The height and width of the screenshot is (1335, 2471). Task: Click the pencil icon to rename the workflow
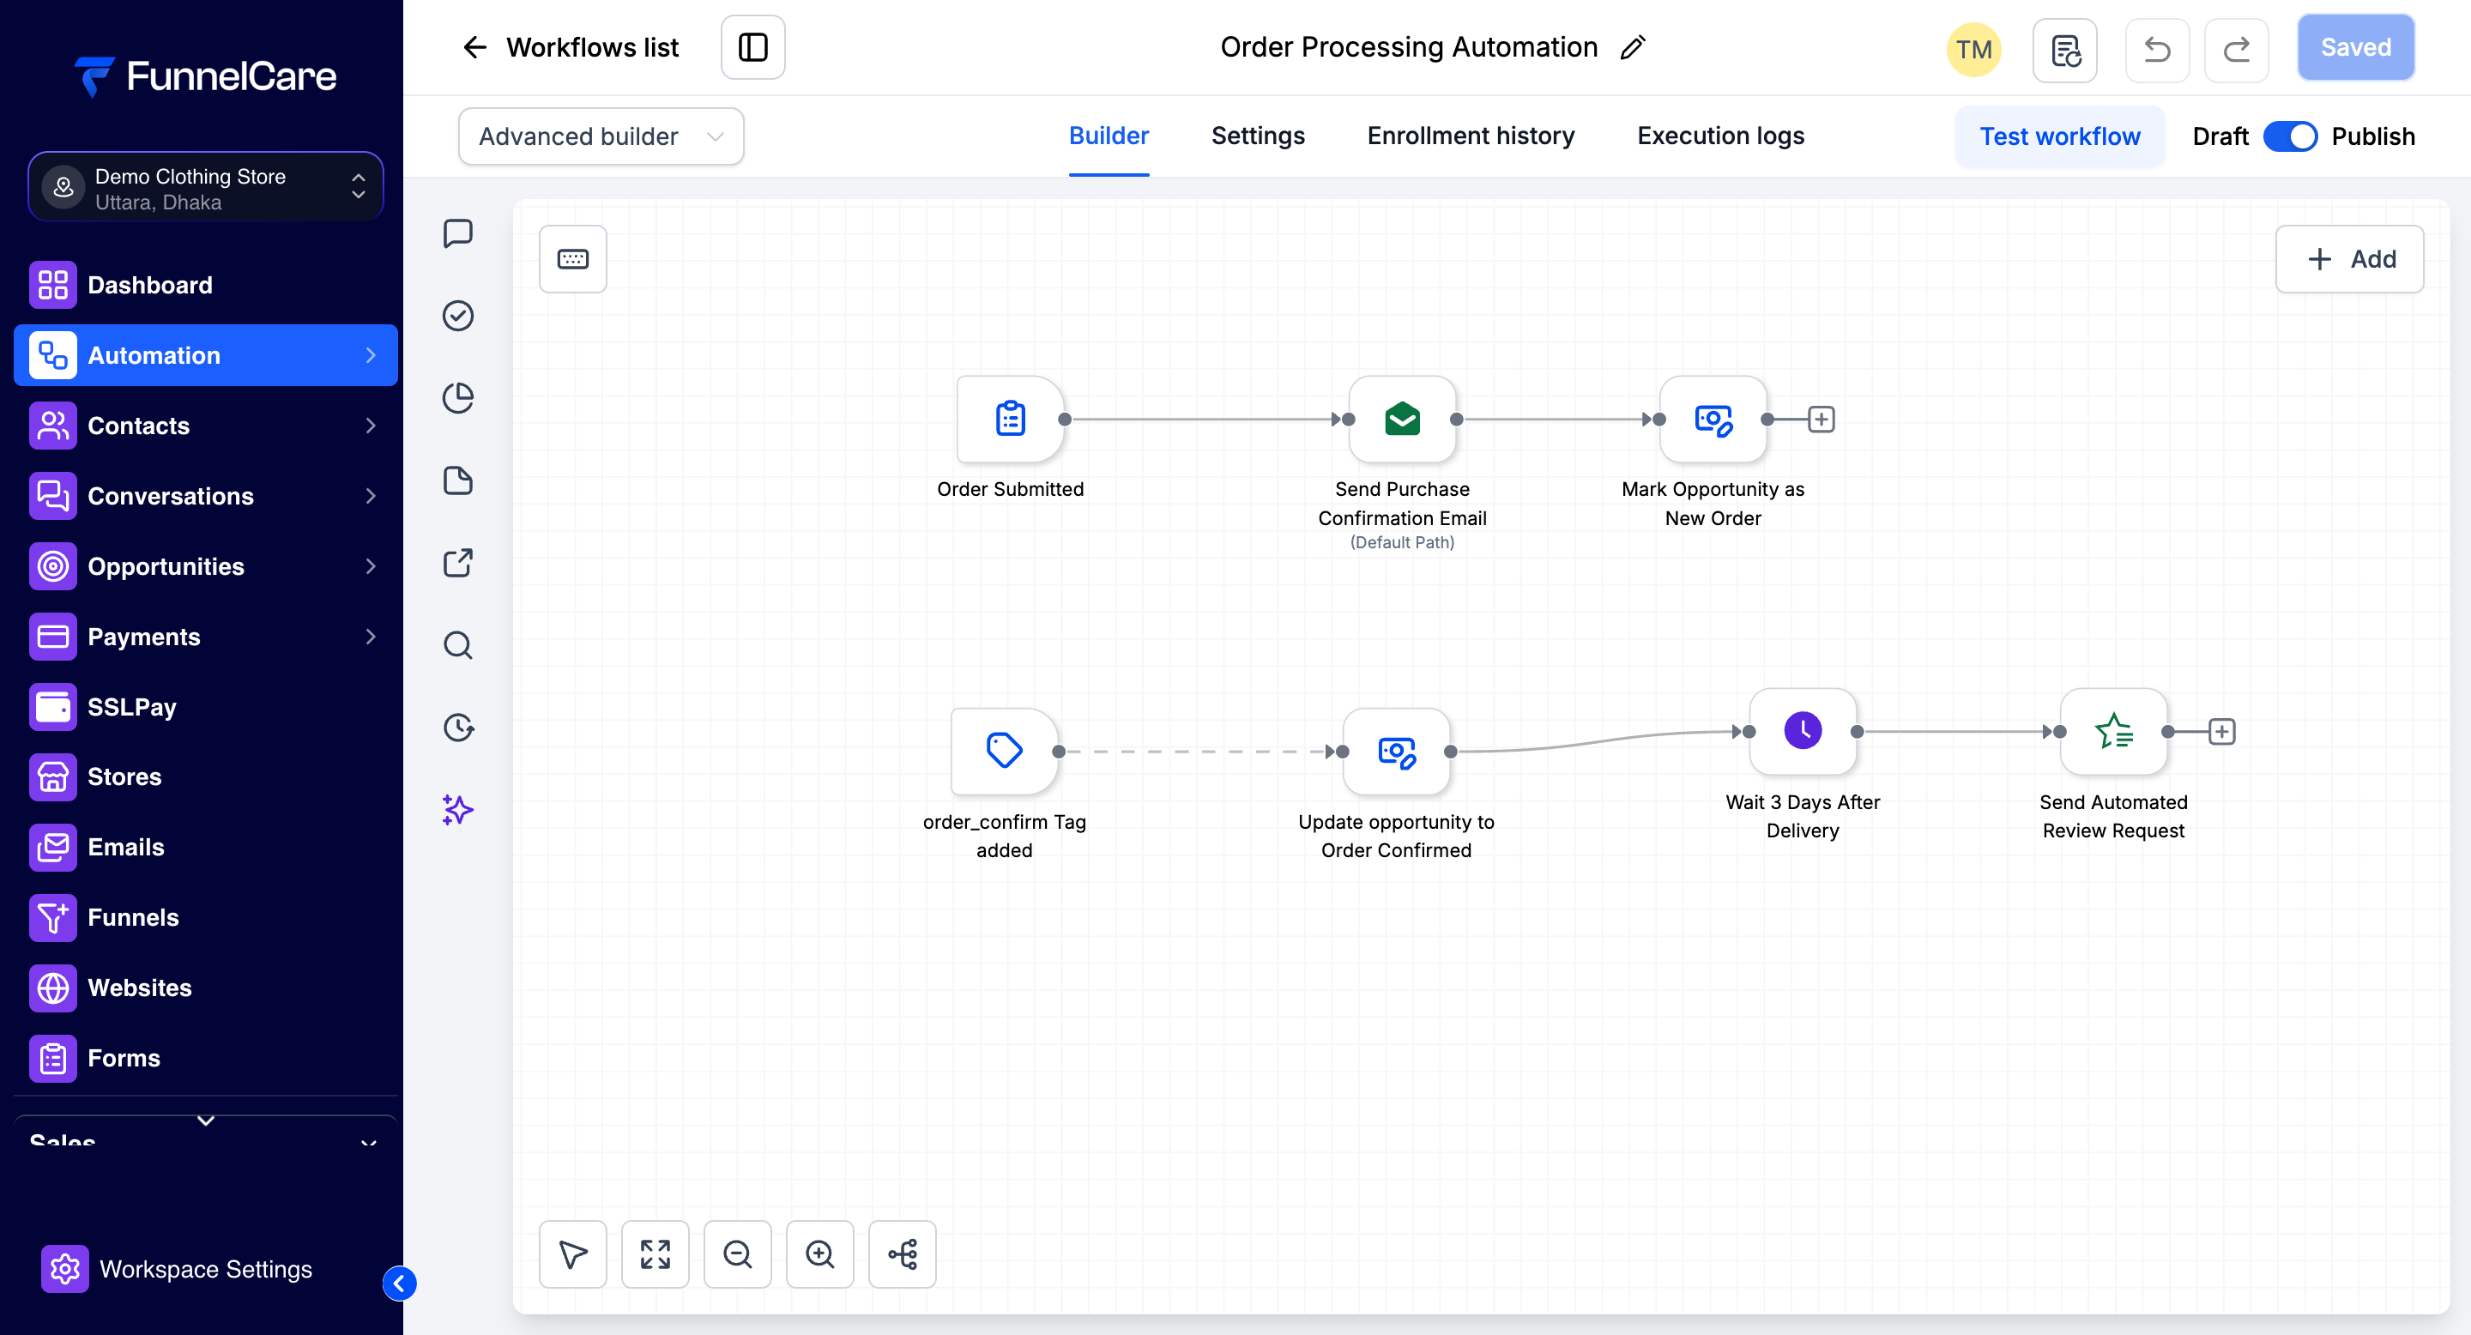coord(1633,48)
